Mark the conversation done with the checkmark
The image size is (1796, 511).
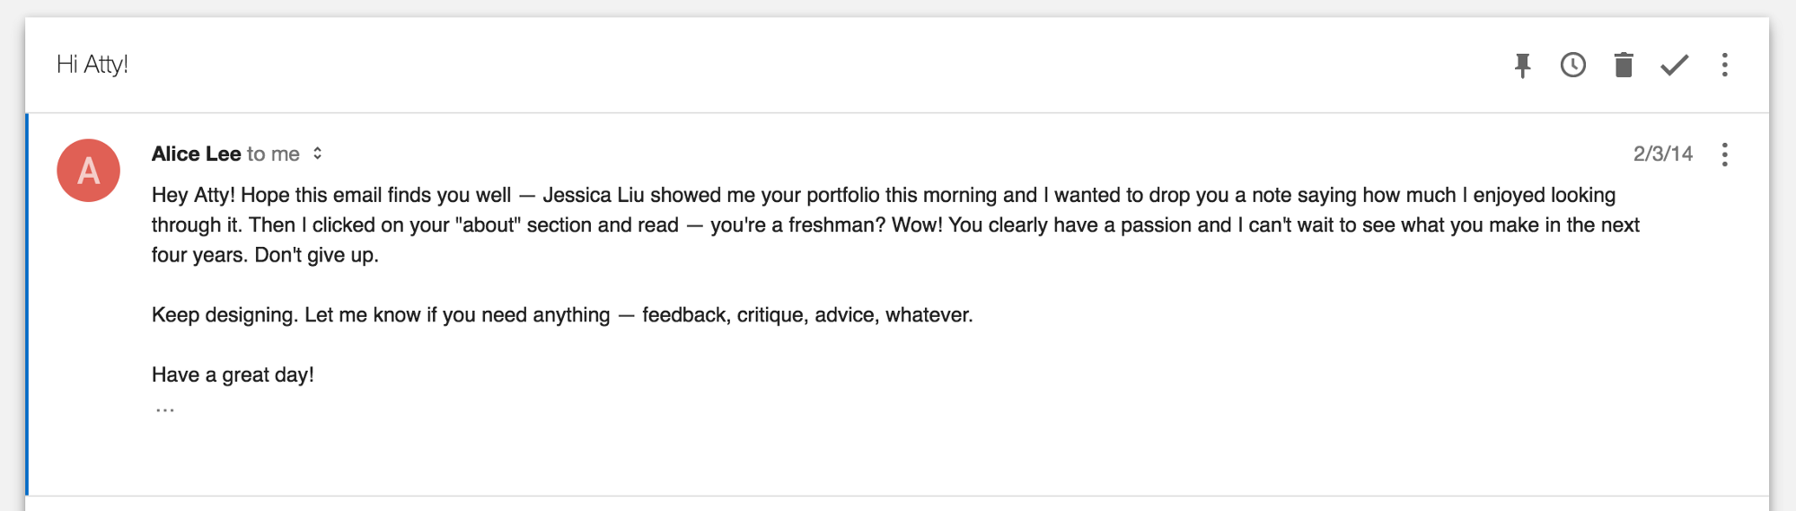pos(1674,65)
